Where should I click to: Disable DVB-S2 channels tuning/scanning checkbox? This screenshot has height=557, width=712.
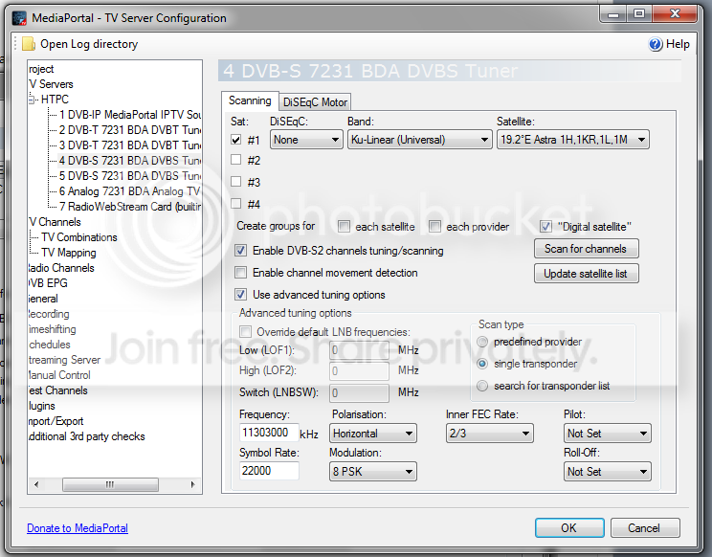tap(240, 250)
